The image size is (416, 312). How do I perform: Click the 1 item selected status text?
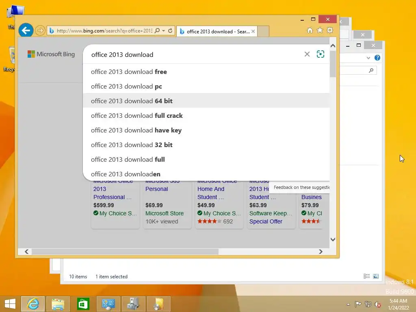(x=111, y=276)
